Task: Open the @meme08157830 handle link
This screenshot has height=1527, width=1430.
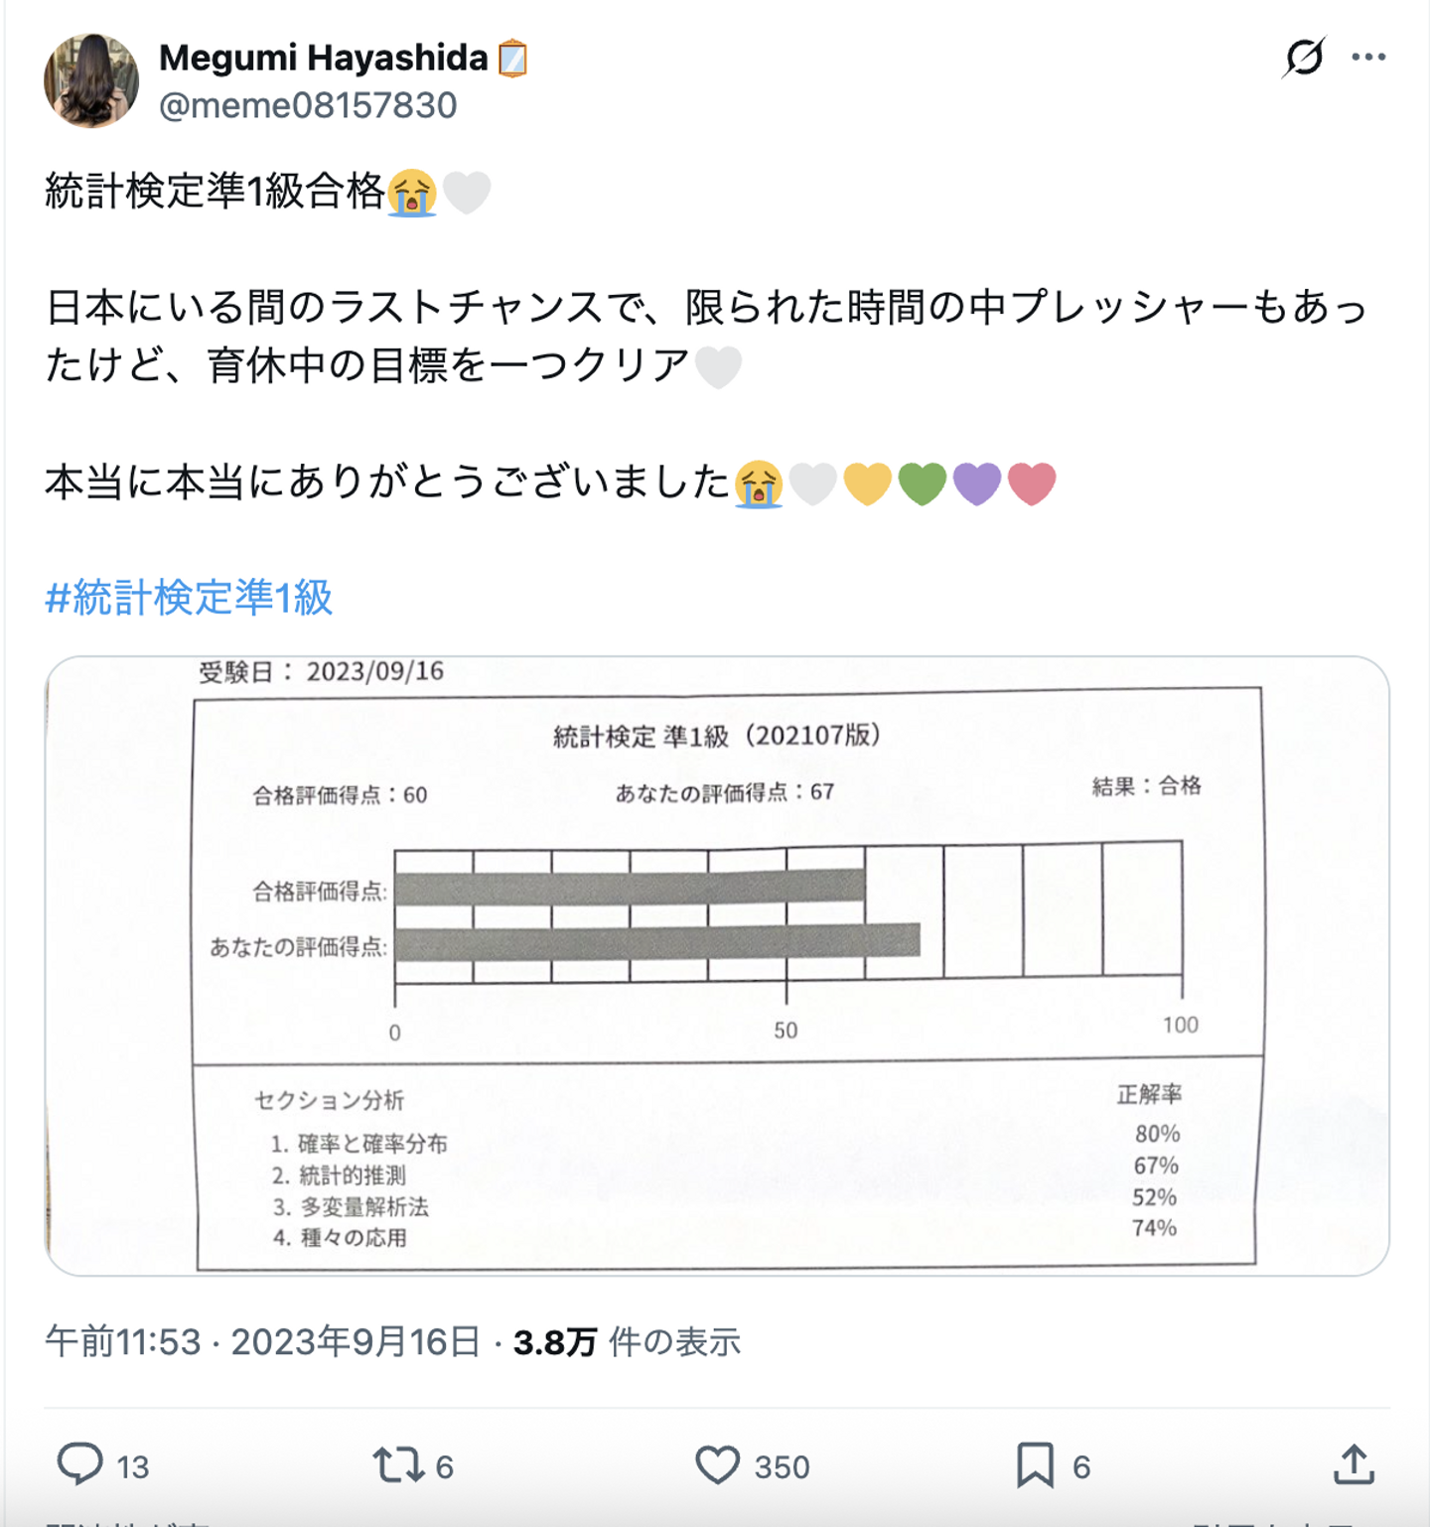Action: 308,105
